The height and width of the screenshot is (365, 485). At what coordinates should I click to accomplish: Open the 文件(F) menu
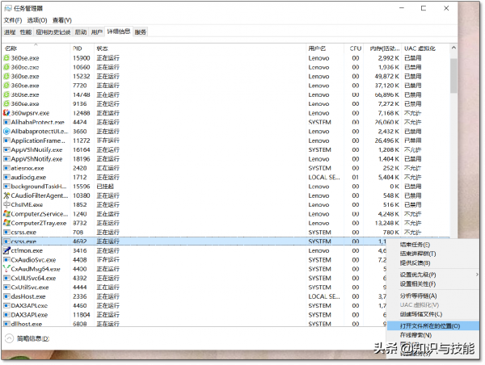pos(13,20)
